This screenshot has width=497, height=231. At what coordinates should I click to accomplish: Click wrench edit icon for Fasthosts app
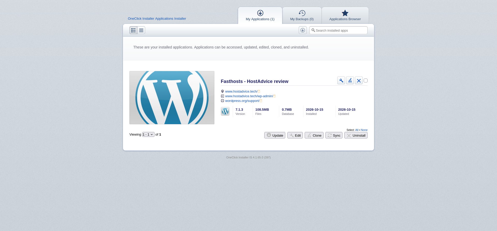click(x=341, y=80)
